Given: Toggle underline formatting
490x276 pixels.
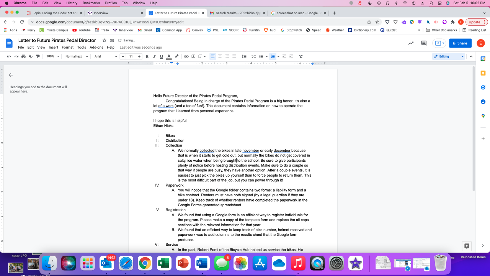Looking at the screenshot, I should click(x=162, y=56).
